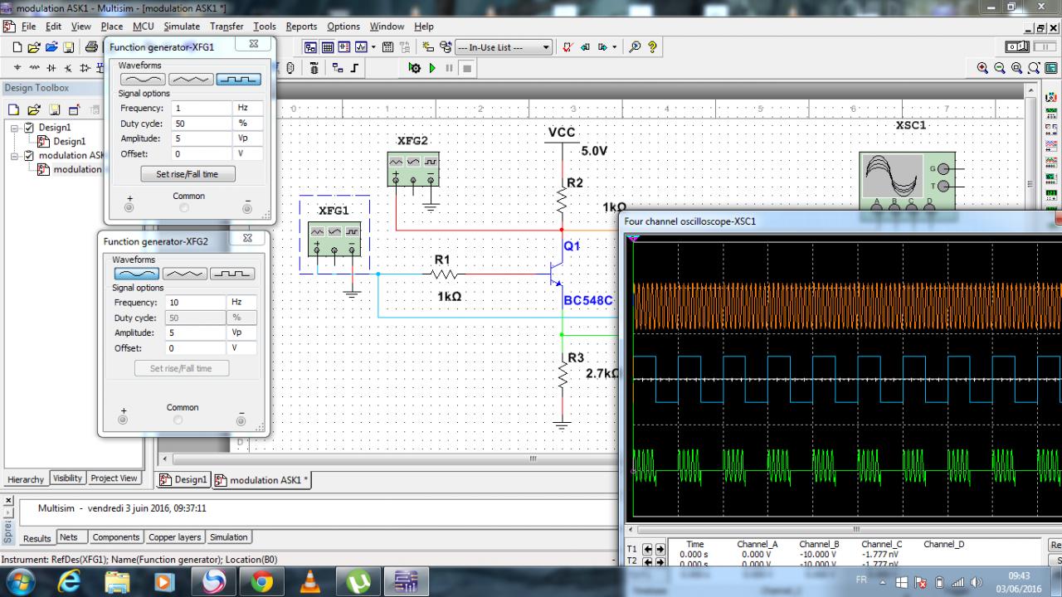The height and width of the screenshot is (597, 1062).
Task: Toggle the Design1 project checkbox
Action: (30, 128)
